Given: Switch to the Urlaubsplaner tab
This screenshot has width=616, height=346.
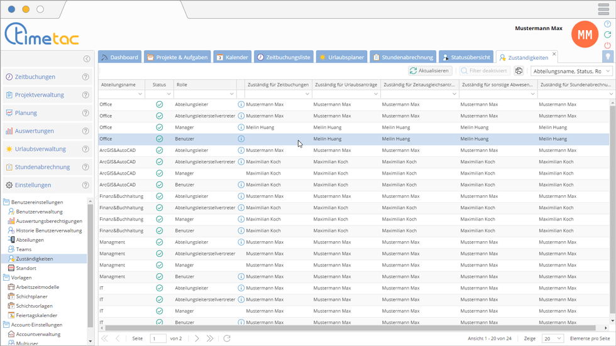Looking at the screenshot, I should click(x=341, y=57).
